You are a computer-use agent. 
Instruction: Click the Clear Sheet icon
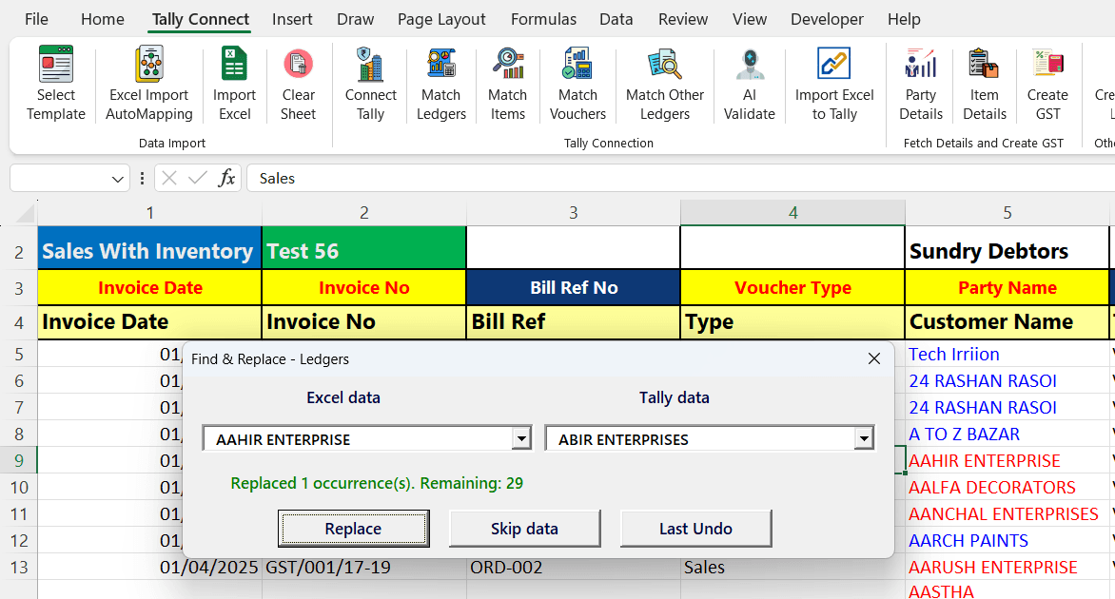[298, 67]
